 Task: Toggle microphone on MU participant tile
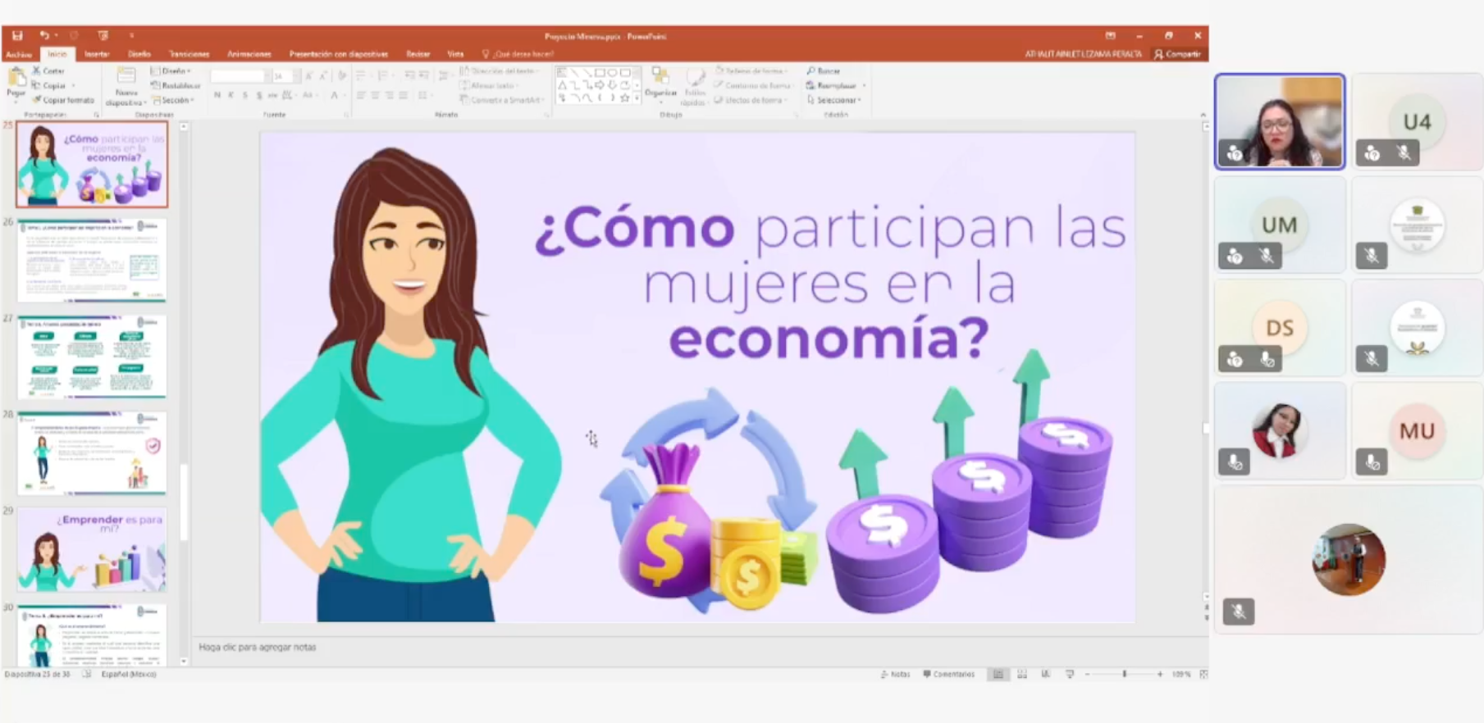(x=1371, y=462)
